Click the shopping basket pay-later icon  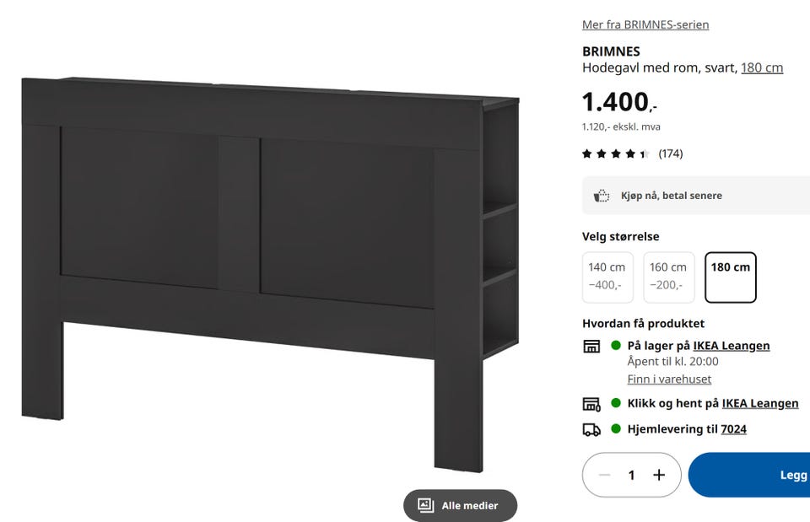602,196
